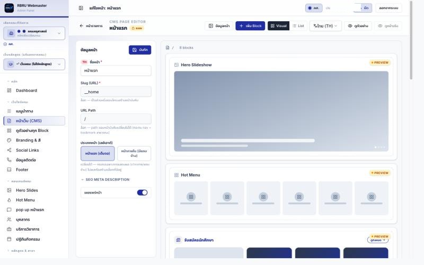Click the document icon beside หน้าเว็บ (CMS)

9,121
